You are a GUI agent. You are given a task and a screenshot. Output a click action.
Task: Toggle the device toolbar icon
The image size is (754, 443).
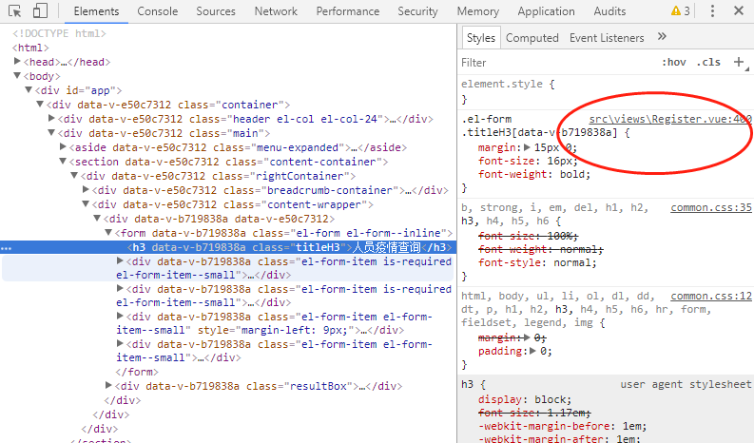point(40,11)
